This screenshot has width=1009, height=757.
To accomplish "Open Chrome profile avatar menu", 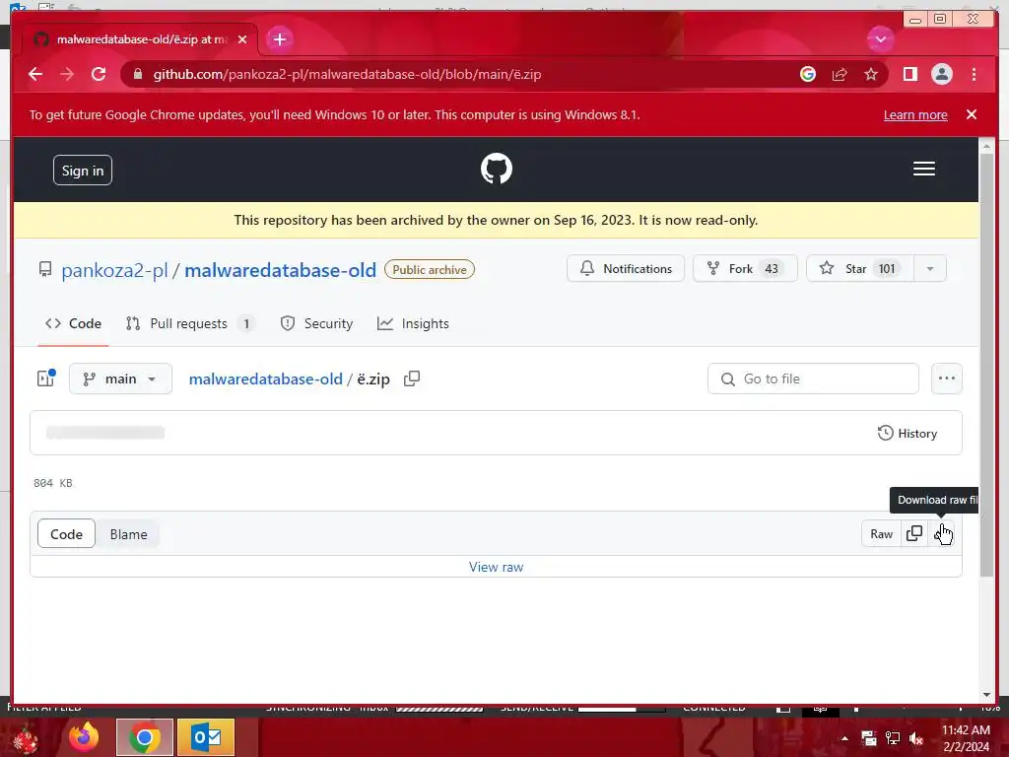I will pos(941,74).
